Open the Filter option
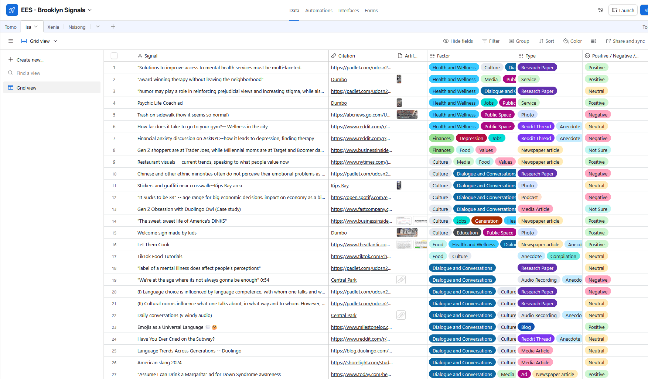The height and width of the screenshot is (379, 648). 491,41
